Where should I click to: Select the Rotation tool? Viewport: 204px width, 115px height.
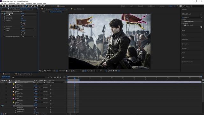pos(14,6)
